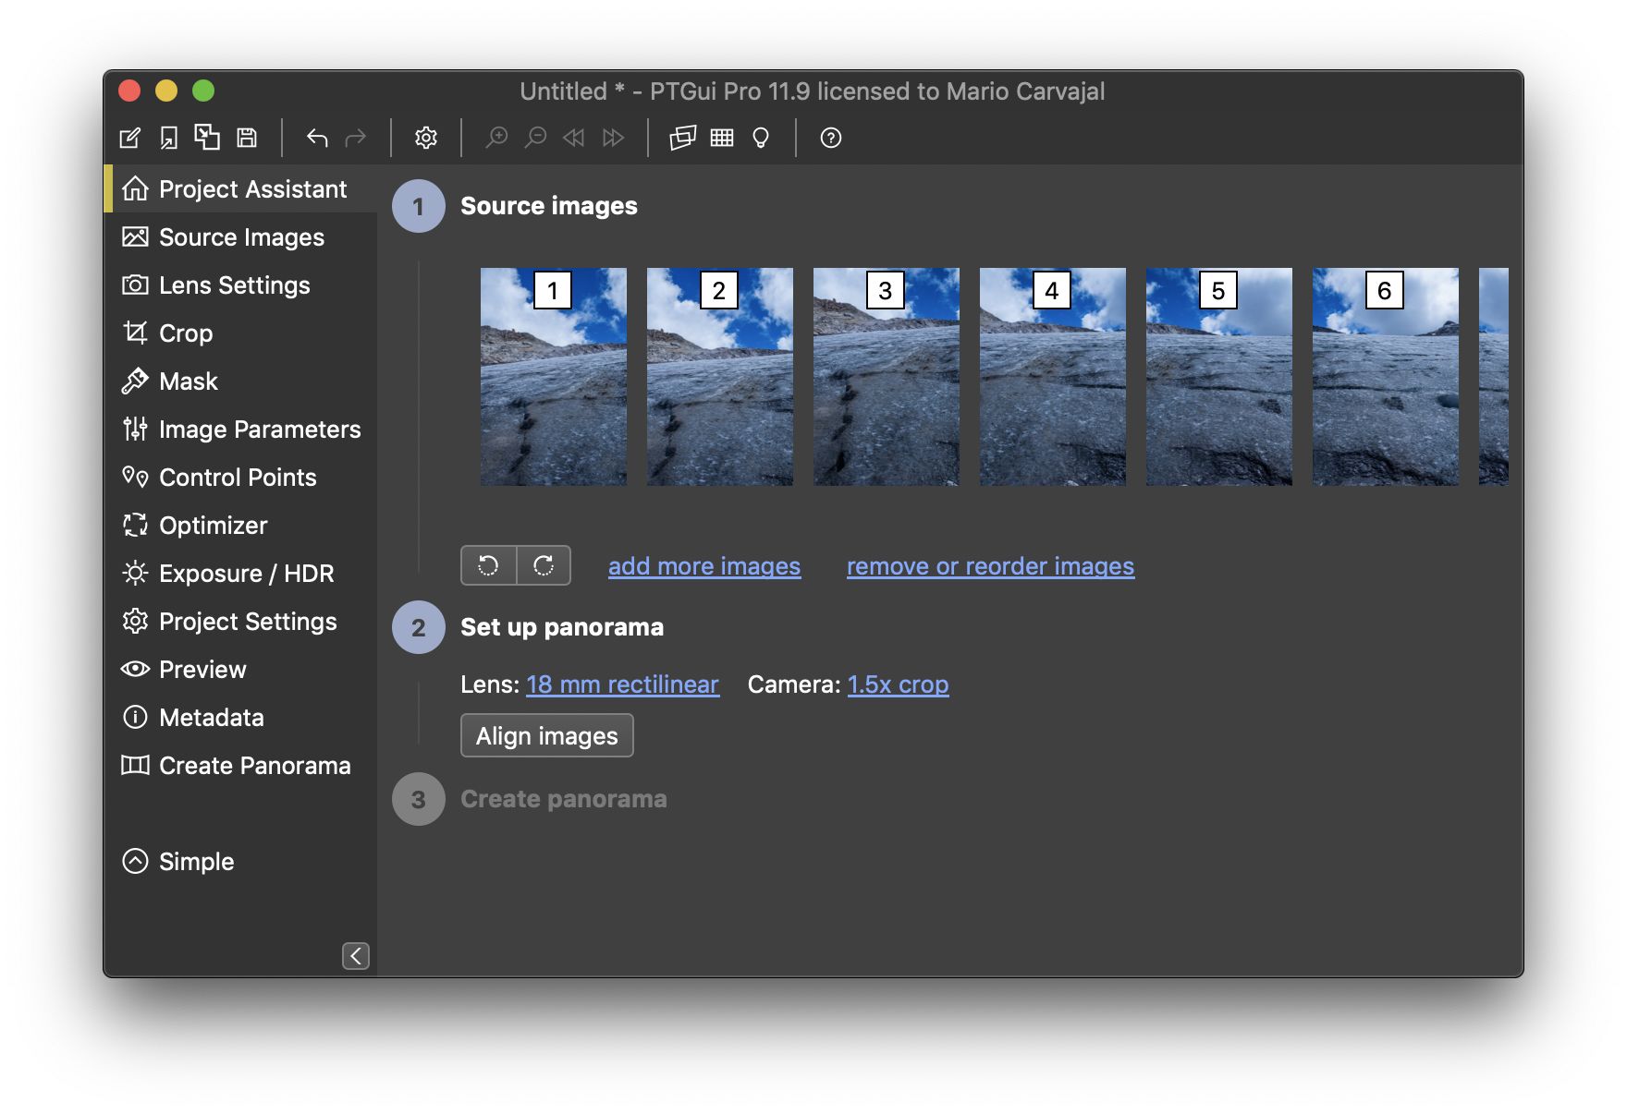
Task: Click the Redo arrow icon
Action: click(355, 138)
